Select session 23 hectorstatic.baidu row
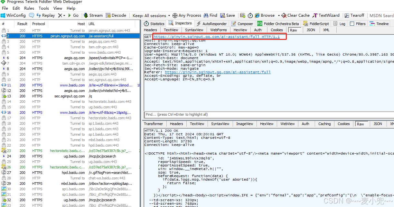 70,151
